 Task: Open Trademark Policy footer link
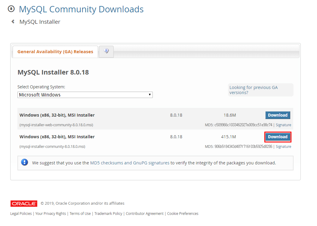tap(108, 213)
